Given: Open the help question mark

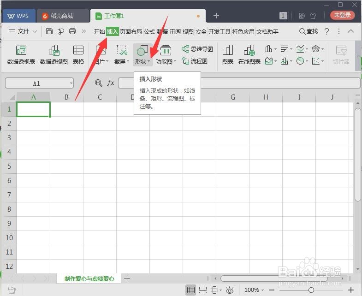Looking at the screenshot, I should [326, 31].
